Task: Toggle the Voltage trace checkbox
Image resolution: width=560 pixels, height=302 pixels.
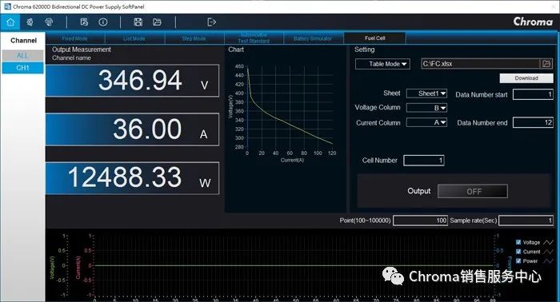Action: (x=518, y=242)
